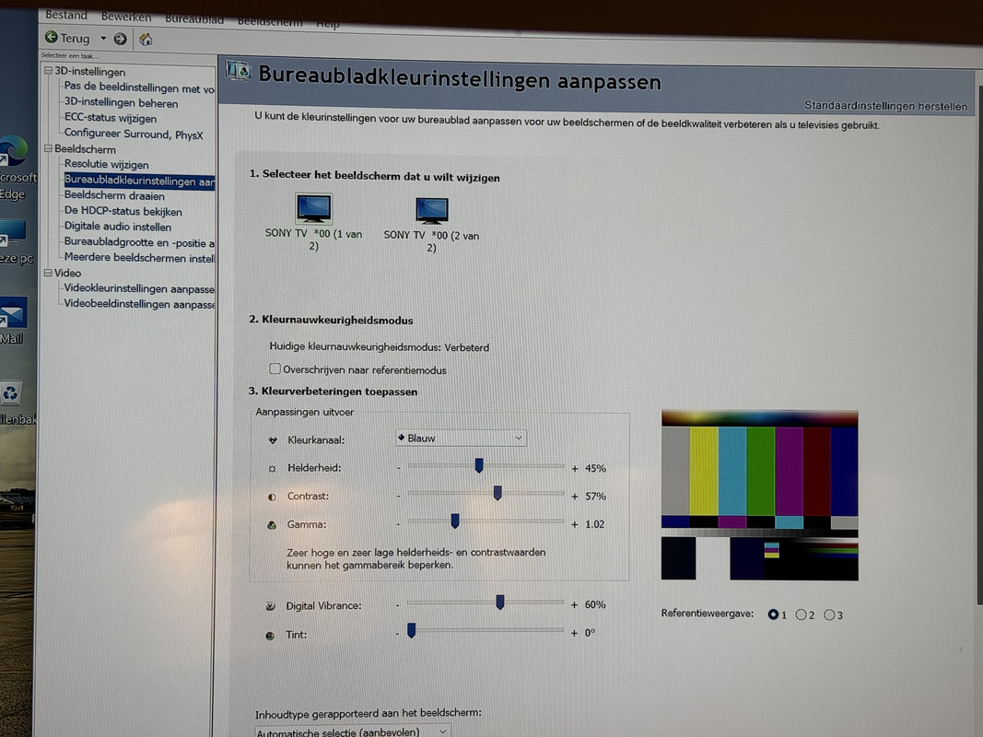
Task: Click the Helderheid plus increase sign
Action: pyautogui.click(x=574, y=468)
